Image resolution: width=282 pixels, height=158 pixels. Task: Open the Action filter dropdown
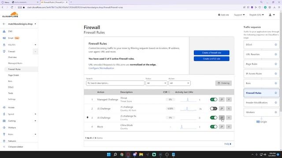coord(179,83)
